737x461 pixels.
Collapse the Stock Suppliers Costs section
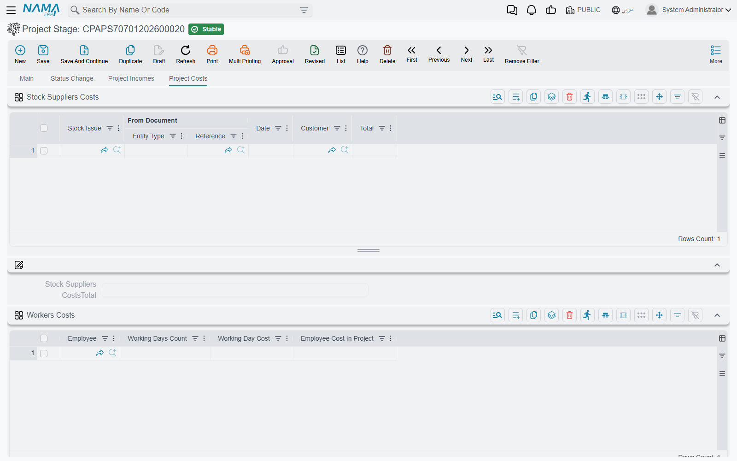717,97
